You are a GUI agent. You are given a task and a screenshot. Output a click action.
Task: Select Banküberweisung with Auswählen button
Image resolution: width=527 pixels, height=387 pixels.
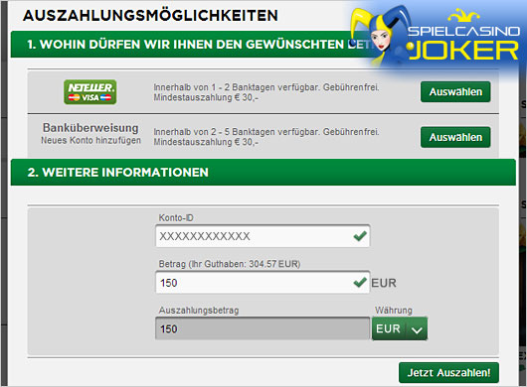tap(455, 137)
